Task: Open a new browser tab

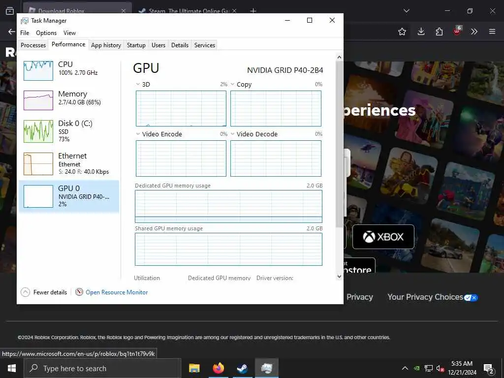Action: click(253, 11)
